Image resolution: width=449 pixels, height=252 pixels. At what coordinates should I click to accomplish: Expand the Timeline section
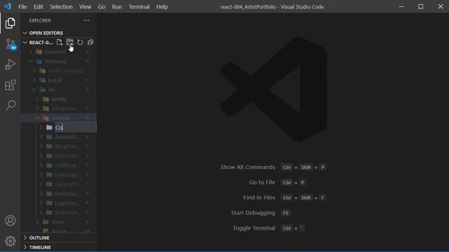[x=59, y=247]
